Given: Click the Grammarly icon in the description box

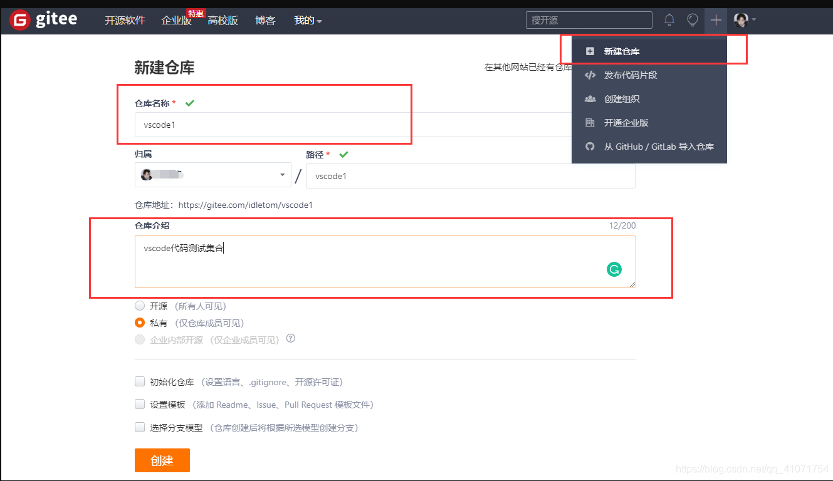Looking at the screenshot, I should 614,269.
